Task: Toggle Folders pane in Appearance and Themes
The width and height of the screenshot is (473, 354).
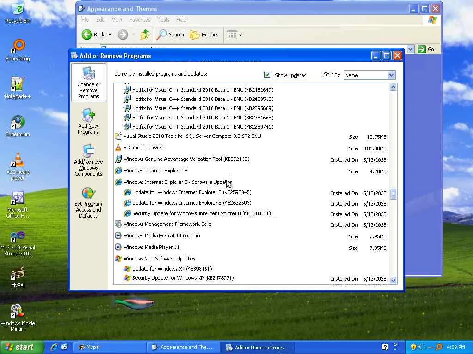Action: click(x=204, y=35)
